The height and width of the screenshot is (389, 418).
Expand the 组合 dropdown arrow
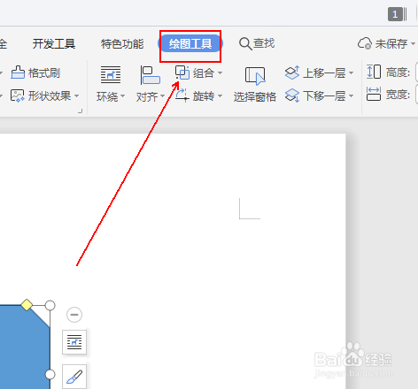pyautogui.click(x=220, y=72)
